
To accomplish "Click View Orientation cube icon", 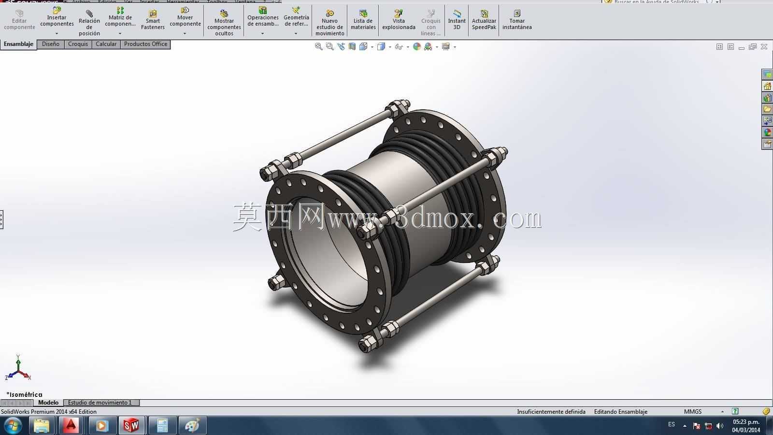I will [363, 46].
